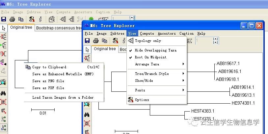The image size is (268, 134).
Task: Click Print icon in front window toolbar
Action: pos(96,41)
